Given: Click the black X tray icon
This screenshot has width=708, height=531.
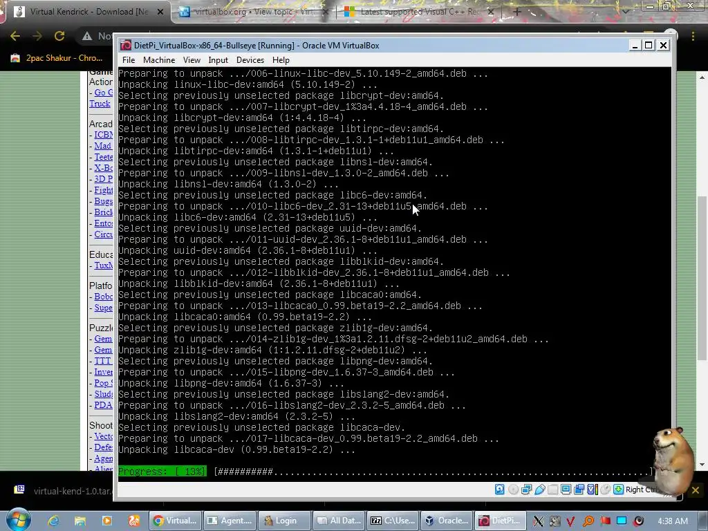Looking at the screenshot, I should [538, 521].
